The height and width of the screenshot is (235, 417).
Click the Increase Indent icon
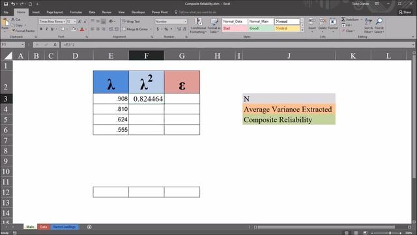117,29
